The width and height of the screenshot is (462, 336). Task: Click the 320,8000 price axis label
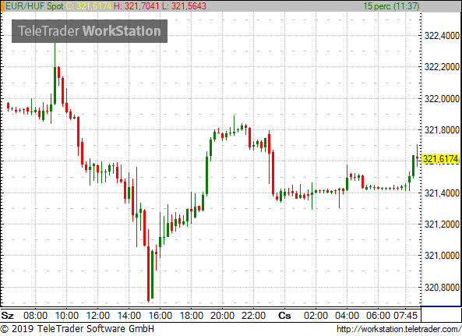(x=442, y=288)
